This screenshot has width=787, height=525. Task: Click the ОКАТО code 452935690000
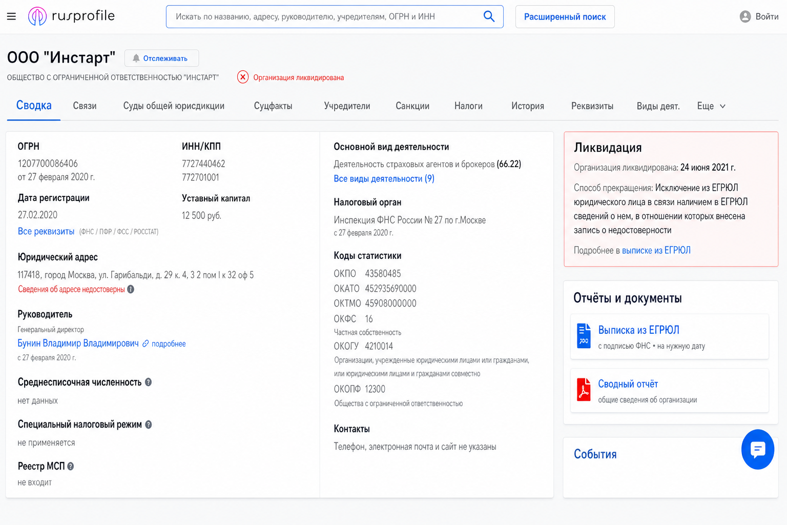tap(390, 288)
